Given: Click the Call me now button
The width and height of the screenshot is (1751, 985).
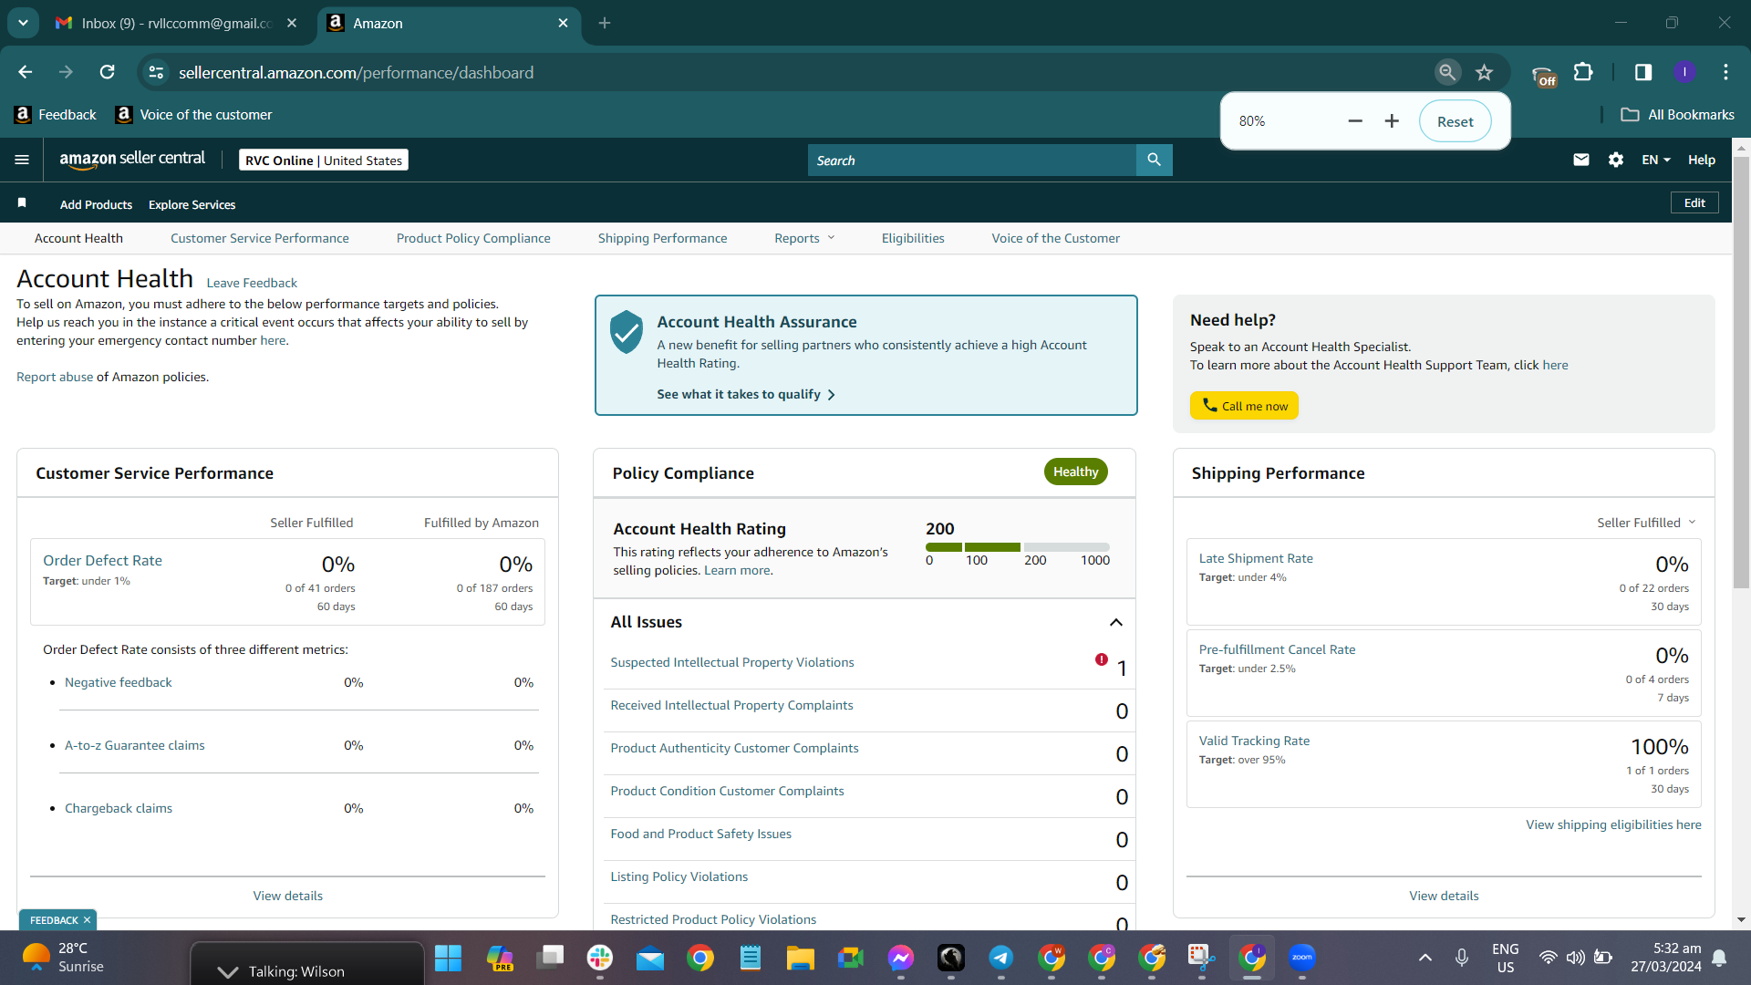Looking at the screenshot, I should coord(1244,406).
